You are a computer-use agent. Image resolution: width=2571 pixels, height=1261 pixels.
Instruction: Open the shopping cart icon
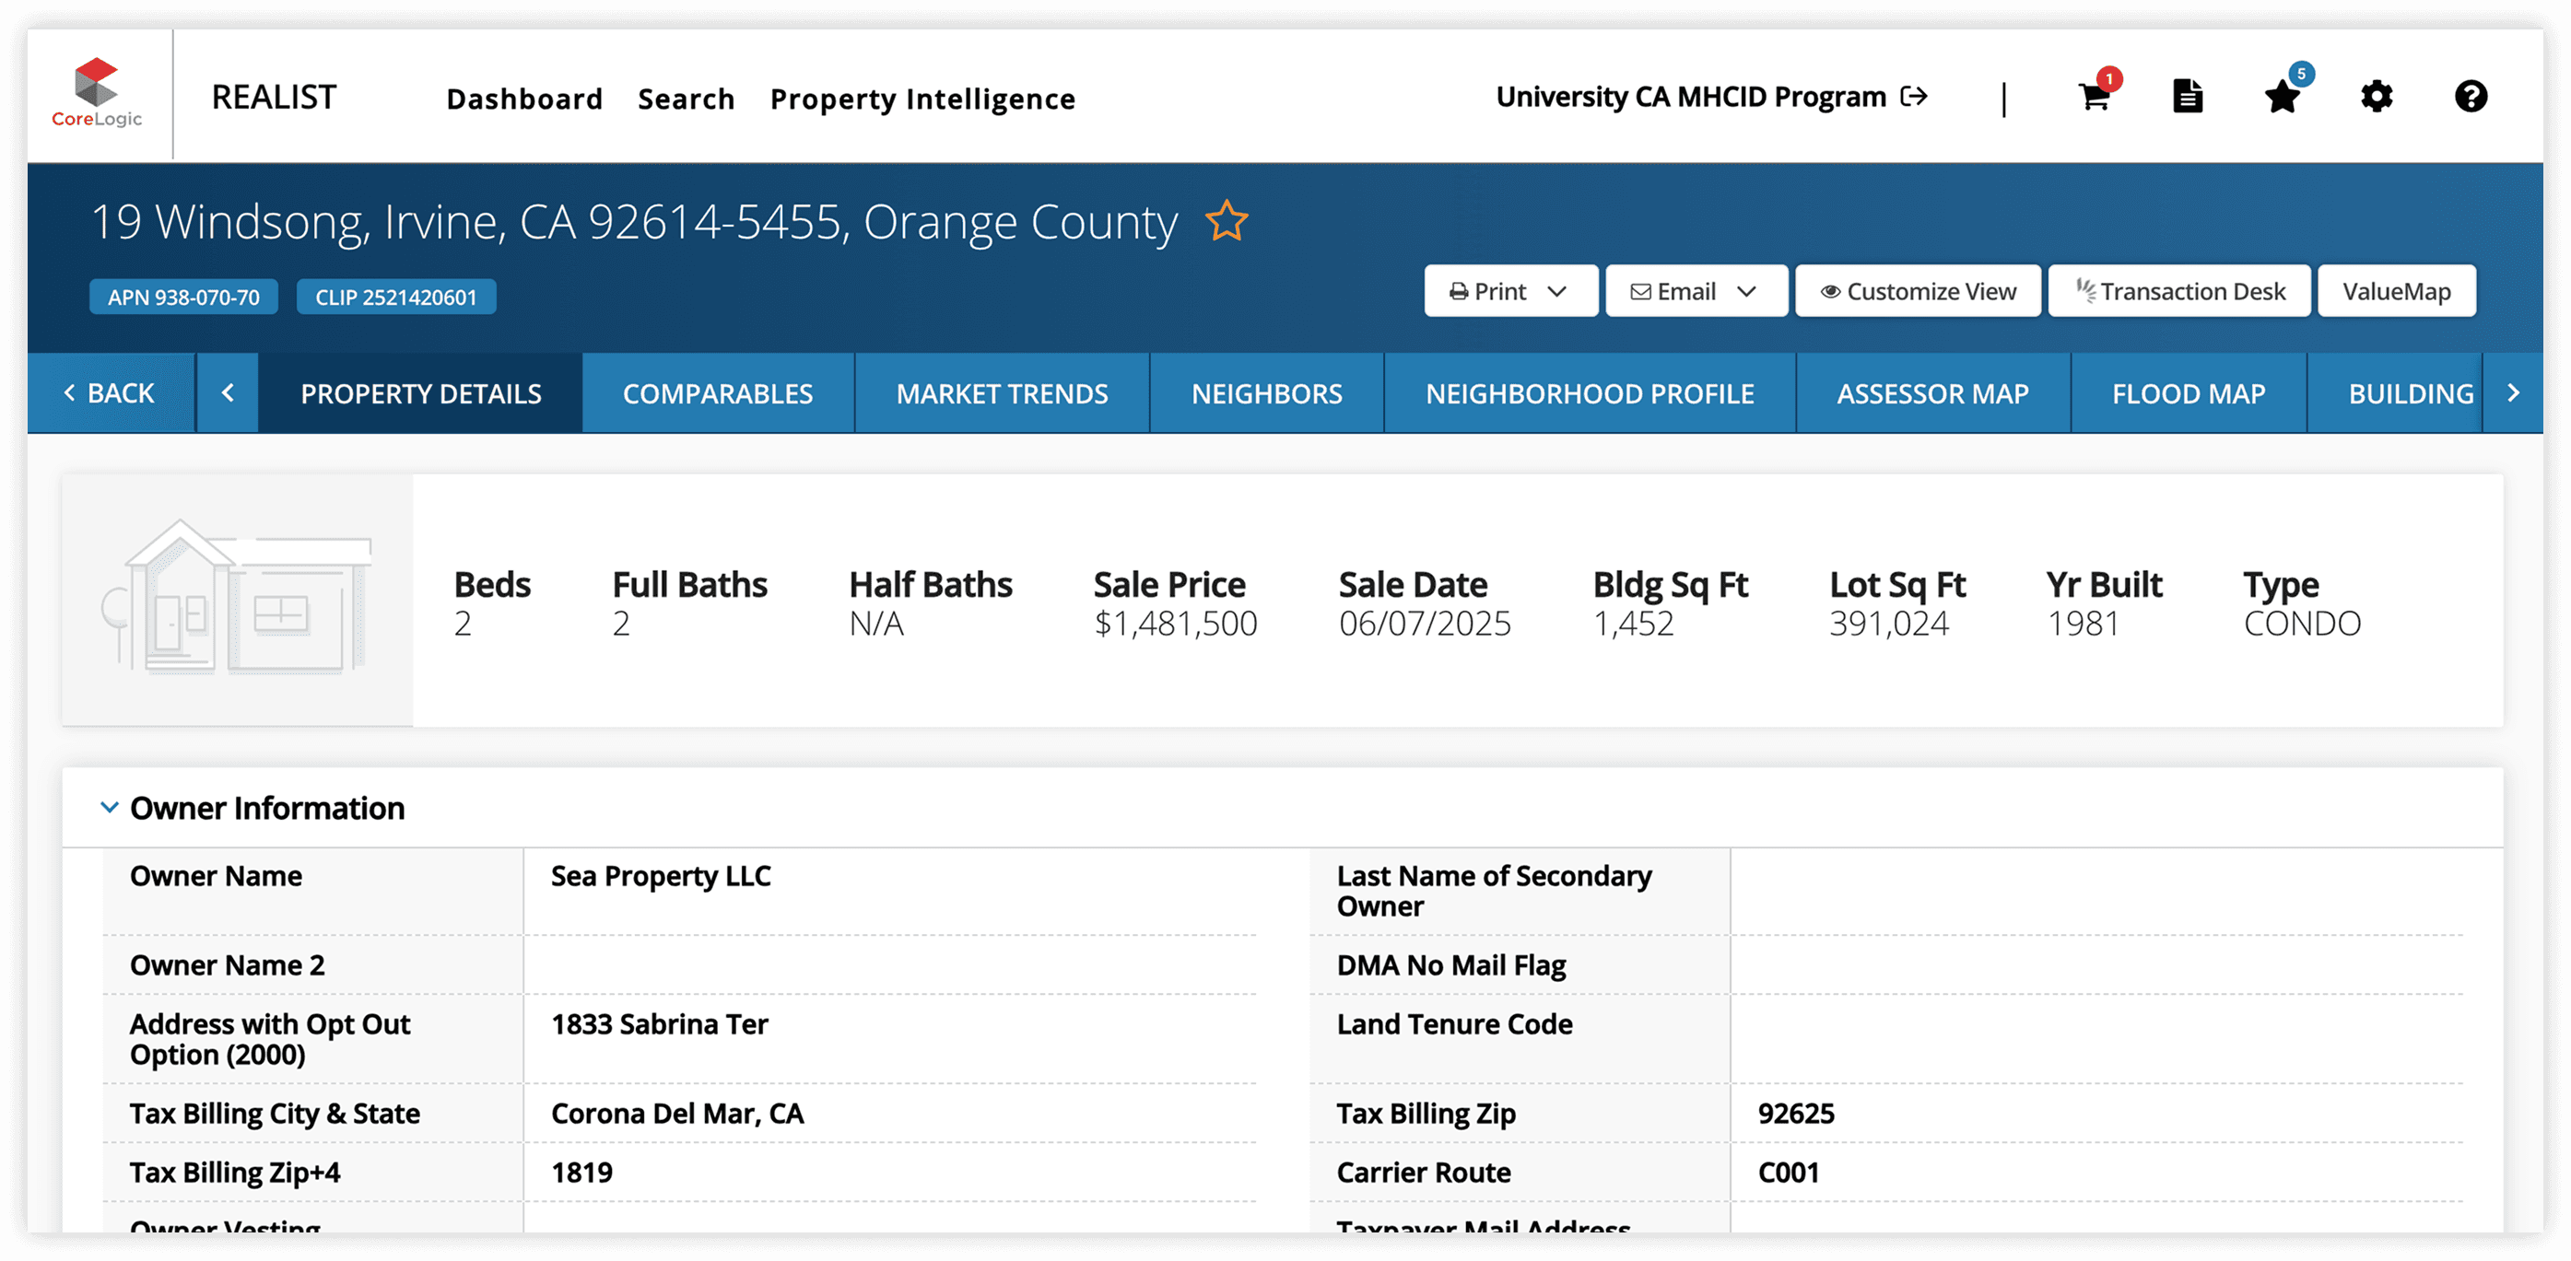pos(2094,97)
